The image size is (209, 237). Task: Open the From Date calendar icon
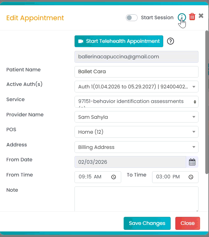coord(192,162)
